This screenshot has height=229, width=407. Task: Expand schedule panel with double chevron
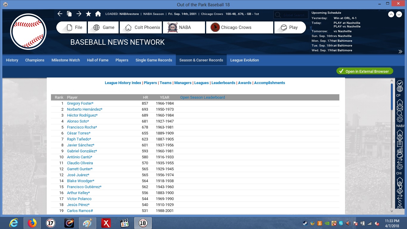[400, 52]
